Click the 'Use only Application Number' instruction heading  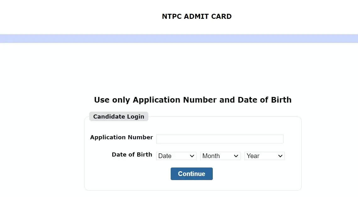click(x=193, y=100)
